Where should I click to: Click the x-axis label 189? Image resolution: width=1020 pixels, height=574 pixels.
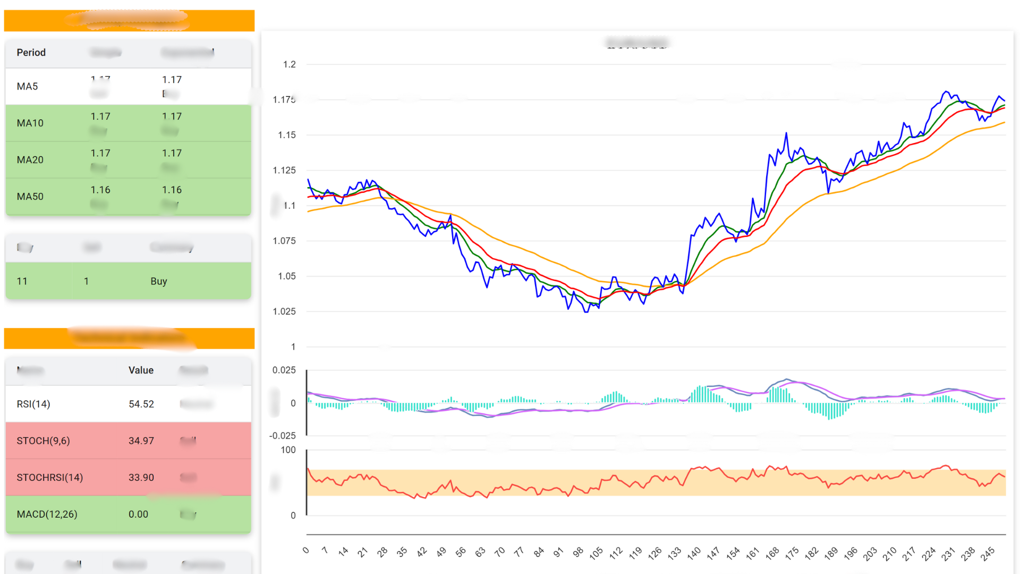click(x=831, y=553)
